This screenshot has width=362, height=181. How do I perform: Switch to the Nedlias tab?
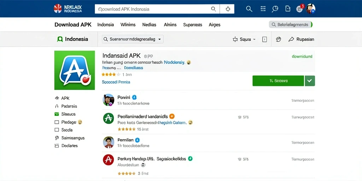point(149,25)
